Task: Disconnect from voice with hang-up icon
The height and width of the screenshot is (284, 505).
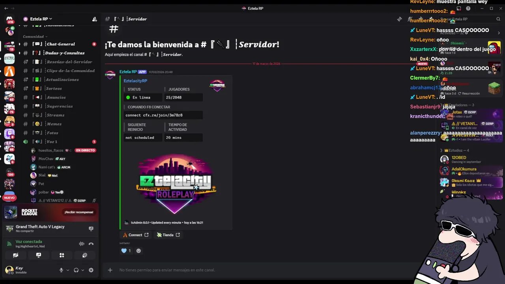Action: (x=91, y=244)
